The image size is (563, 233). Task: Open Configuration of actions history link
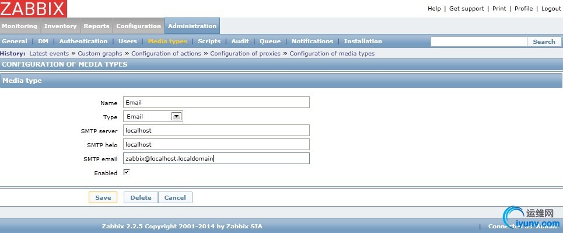166,54
